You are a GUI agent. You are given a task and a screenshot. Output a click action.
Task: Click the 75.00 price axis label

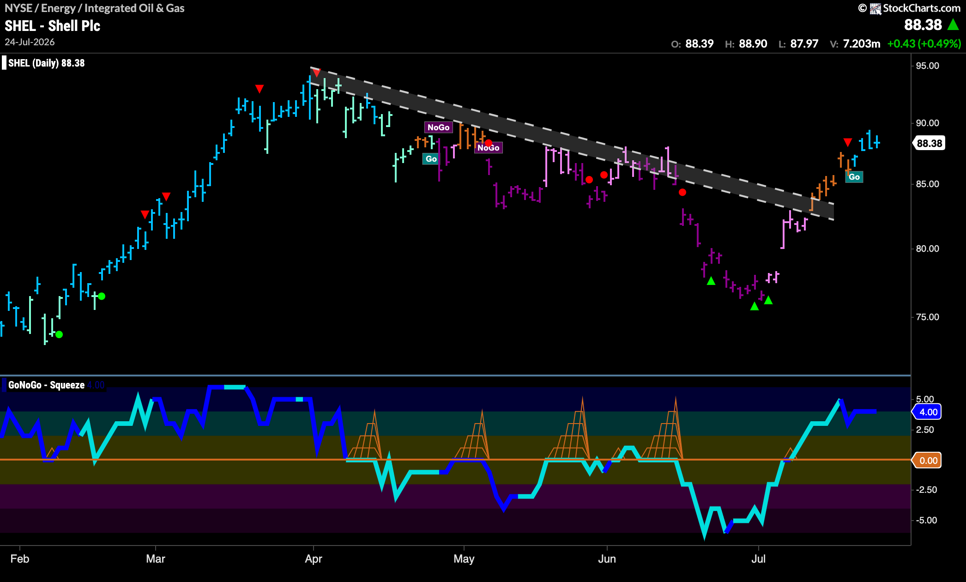(927, 317)
